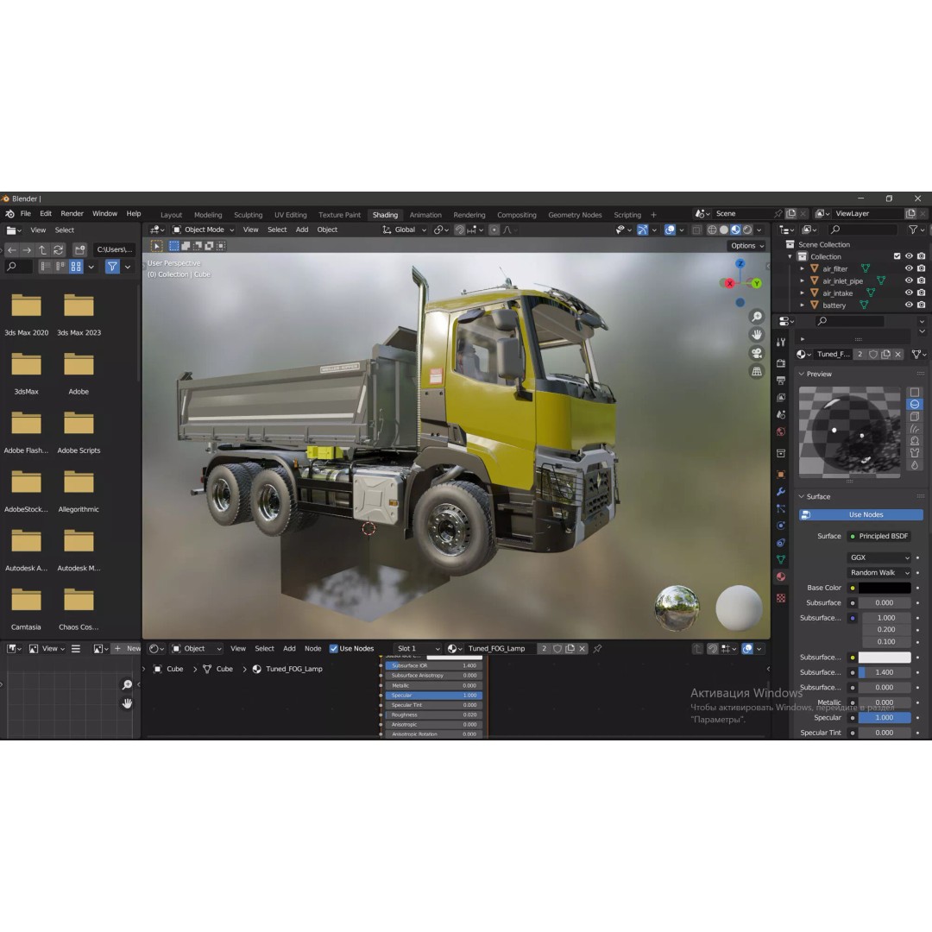Expand the air_filter outliner item
The image size is (932, 932).
click(802, 268)
